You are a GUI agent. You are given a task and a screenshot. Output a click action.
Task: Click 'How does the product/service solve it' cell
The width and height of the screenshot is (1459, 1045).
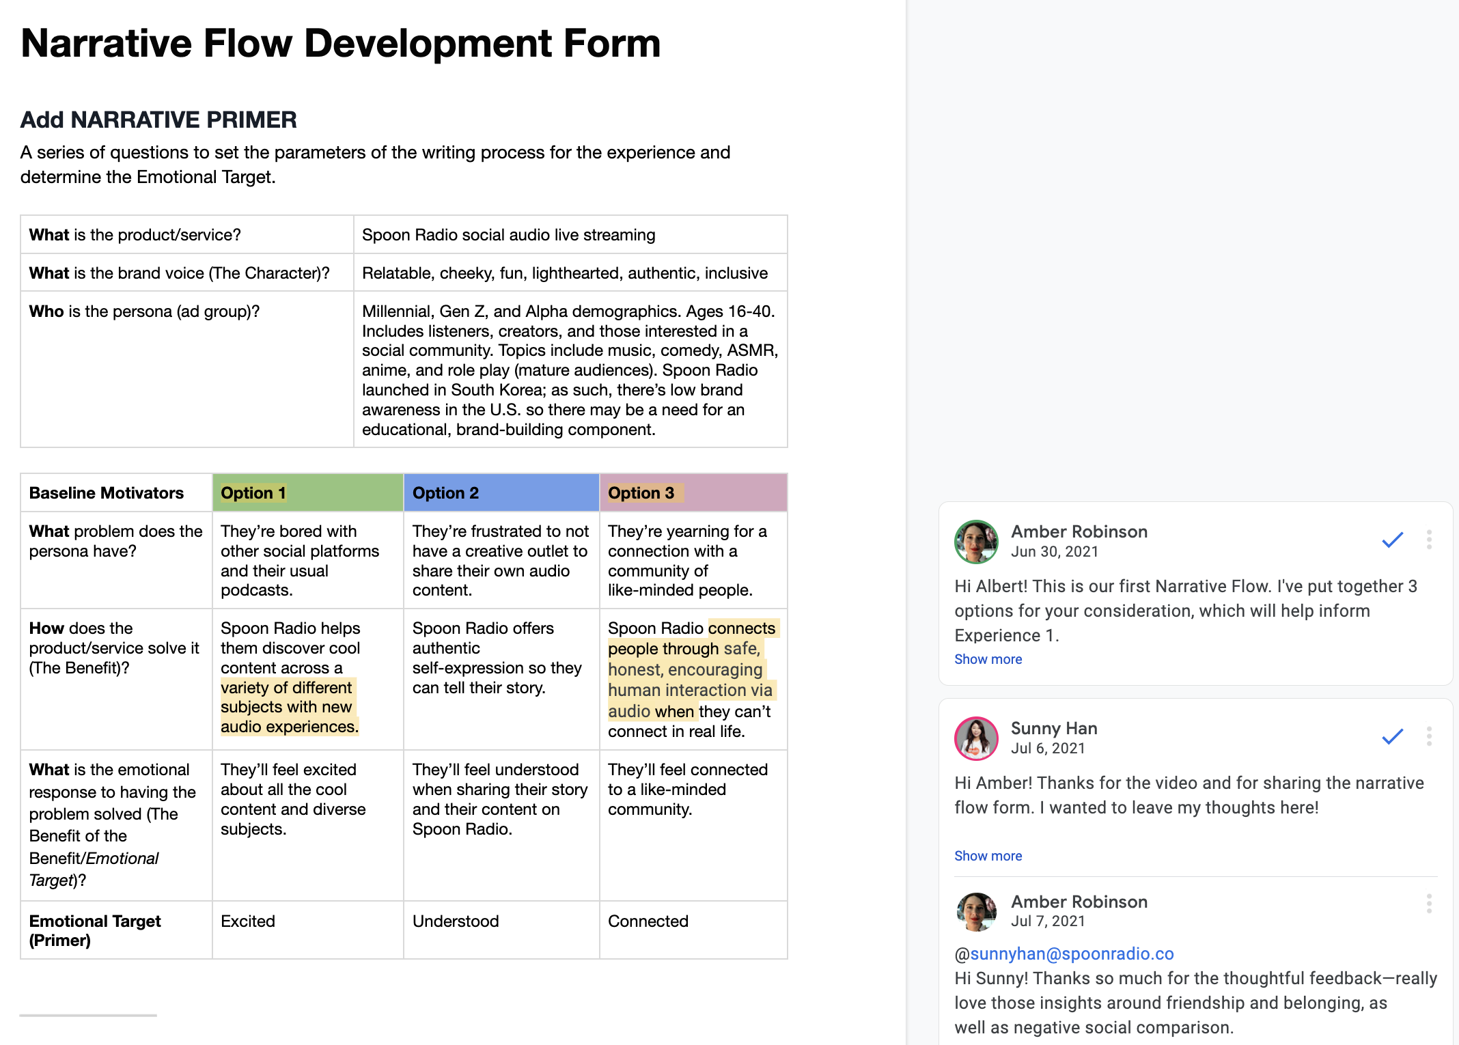(x=116, y=679)
